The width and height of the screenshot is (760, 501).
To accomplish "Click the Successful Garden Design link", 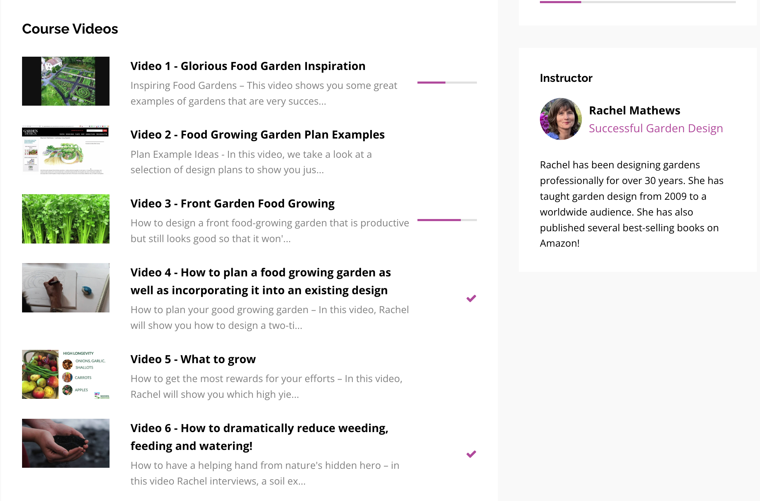I will [656, 128].
